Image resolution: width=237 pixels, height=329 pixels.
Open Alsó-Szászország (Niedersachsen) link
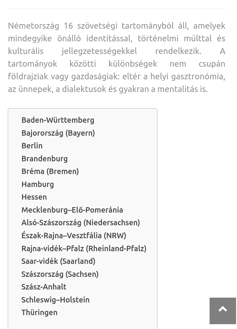pyautogui.click(x=81, y=223)
